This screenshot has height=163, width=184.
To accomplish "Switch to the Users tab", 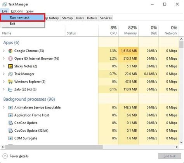I will click(80, 18).
